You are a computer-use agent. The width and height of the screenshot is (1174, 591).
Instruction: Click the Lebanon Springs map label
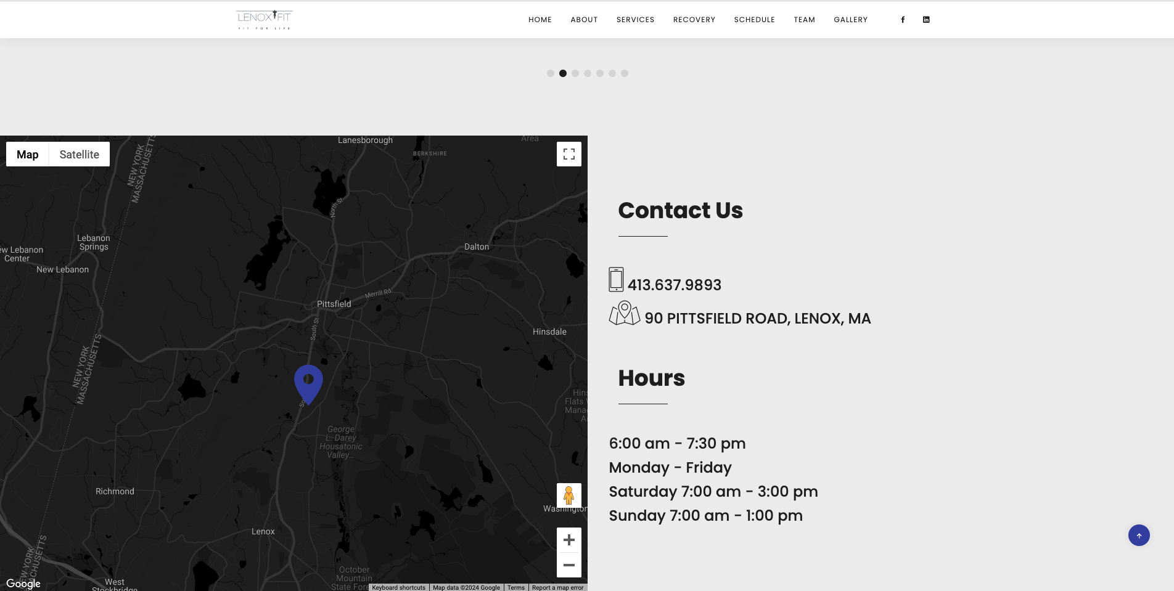(94, 242)
